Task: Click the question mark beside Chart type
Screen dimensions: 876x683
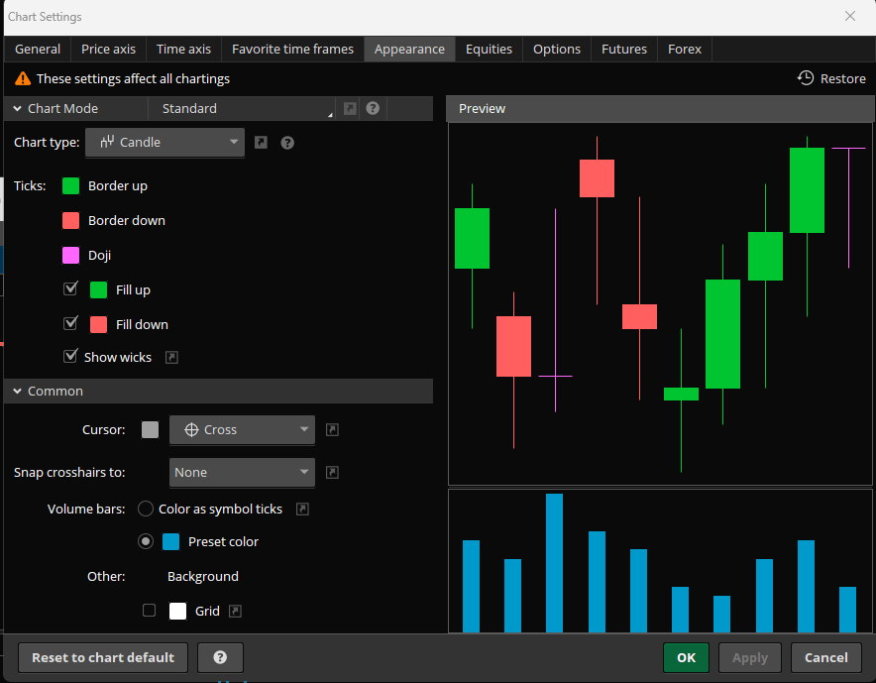Action: point(287,143)
